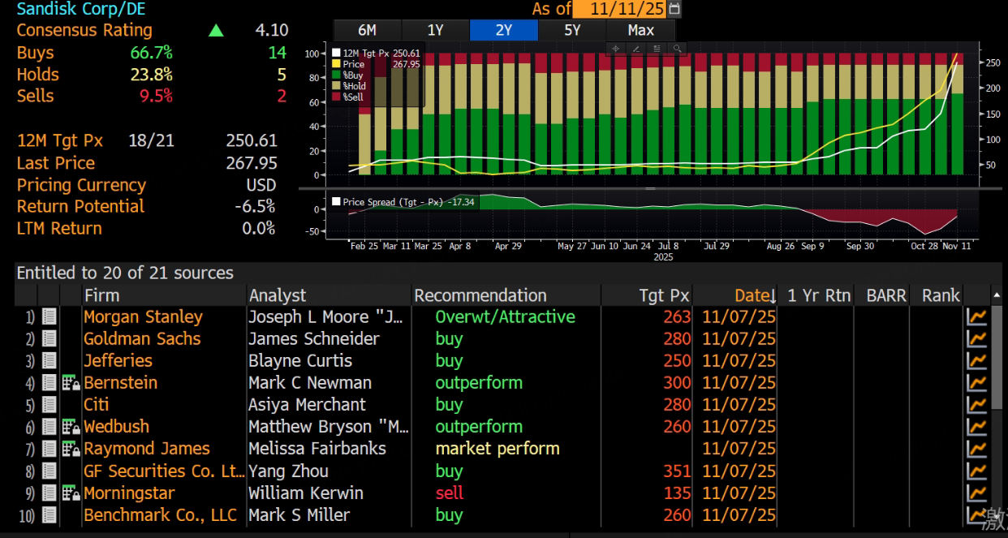Open the Morgan Stanley report document icon
This screenshot has width=1008, height=538.
click(x=49, y=317)
